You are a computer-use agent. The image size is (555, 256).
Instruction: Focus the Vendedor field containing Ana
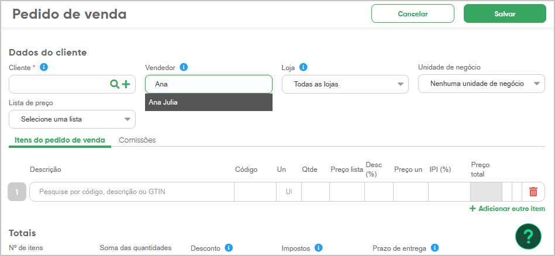(x=208, y=84)
